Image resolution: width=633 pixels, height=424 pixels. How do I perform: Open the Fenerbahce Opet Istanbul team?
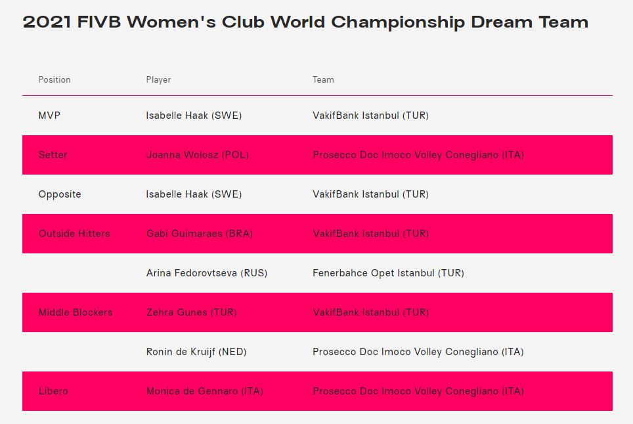point(388,273)
